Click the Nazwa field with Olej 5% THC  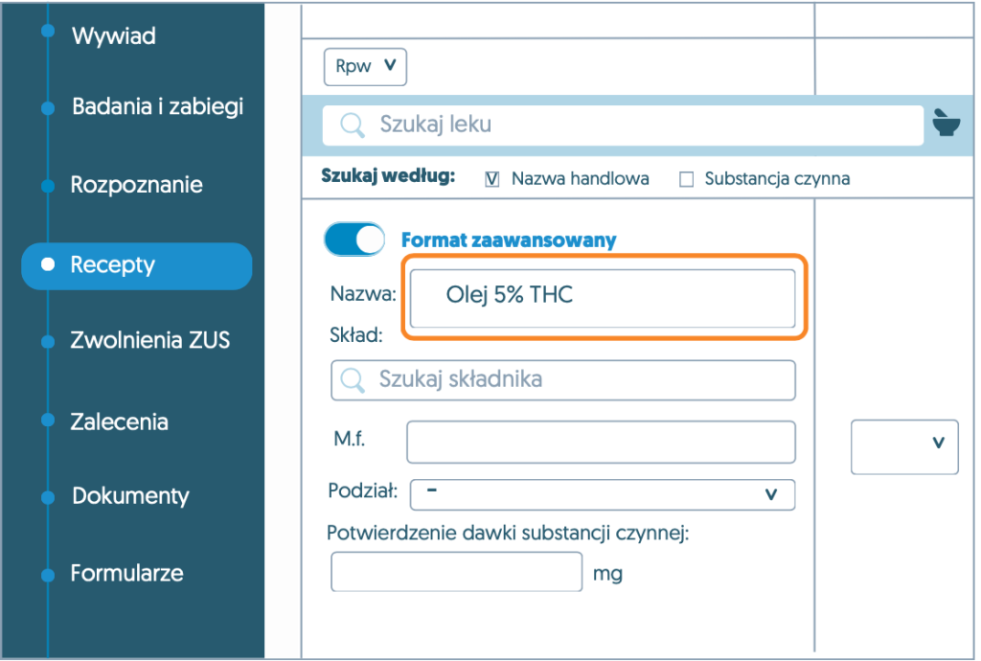[x=603, y=298]
